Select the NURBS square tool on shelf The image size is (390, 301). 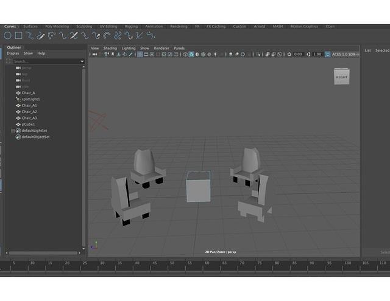[18, 35]
